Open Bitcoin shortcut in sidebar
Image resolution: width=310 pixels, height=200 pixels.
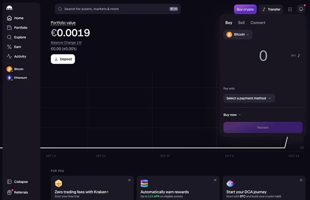click(15, 69)
